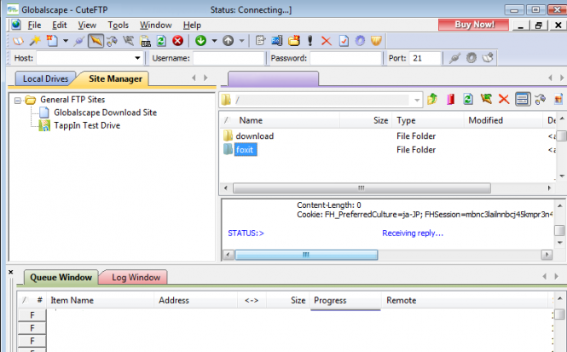Open the Upload options dropdown arrow
The image size is (567, 352).
(x=241, y=41)
